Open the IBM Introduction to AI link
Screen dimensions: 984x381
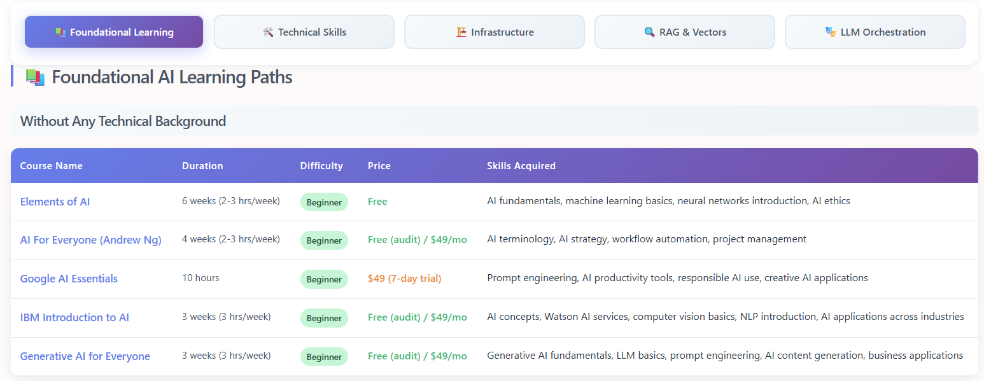[x=74, y=317]
